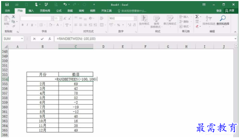The image size is (240, 139).
Task: Switch to the 开发工具 (Developer) tab
Action: point(107,11)
